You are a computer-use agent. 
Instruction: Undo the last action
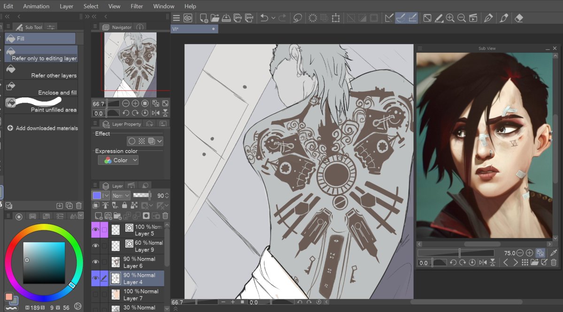[264, 18]
